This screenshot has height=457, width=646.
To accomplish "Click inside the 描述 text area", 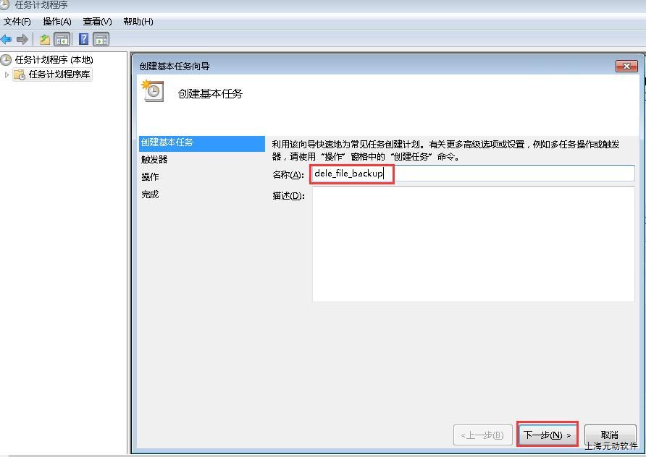I will [473, 244].
